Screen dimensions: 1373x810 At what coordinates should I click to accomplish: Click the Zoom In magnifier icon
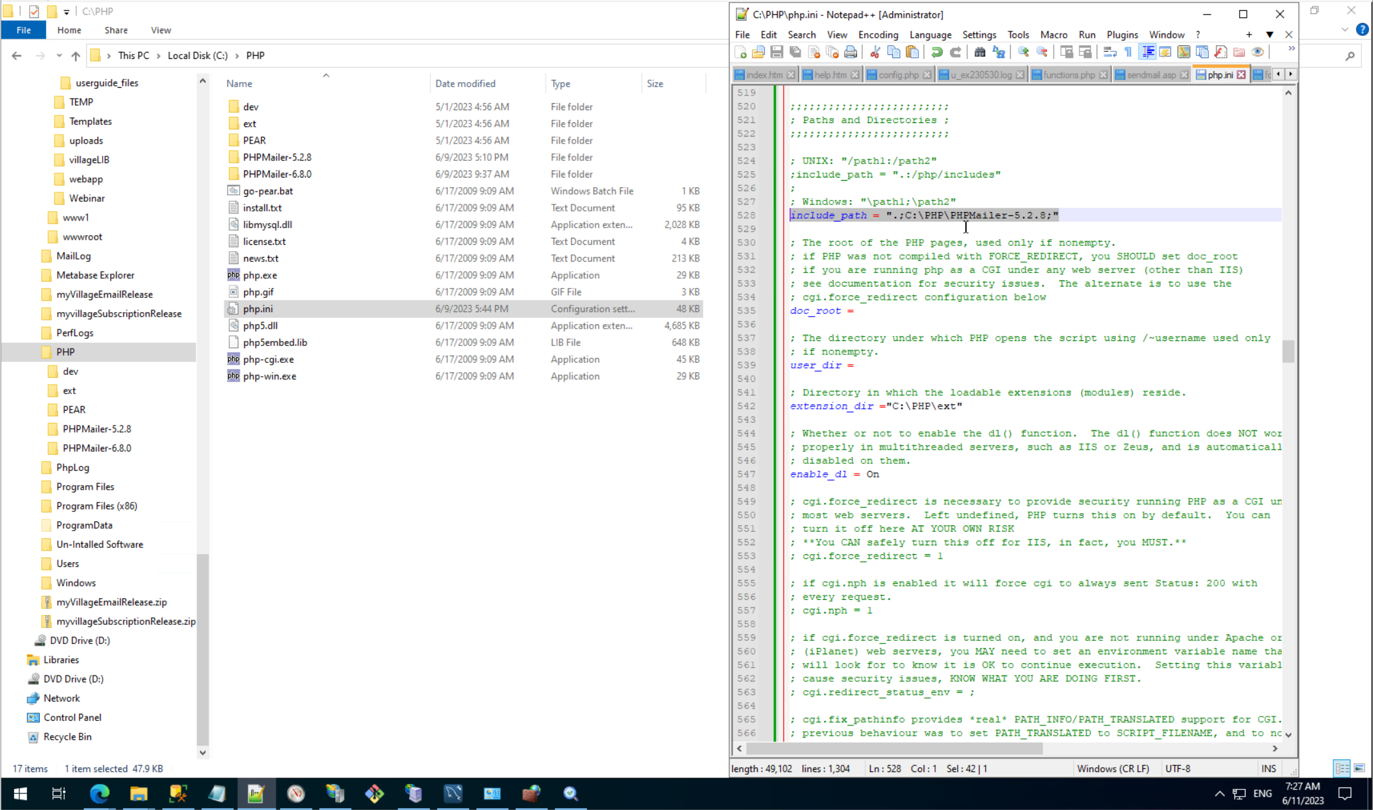point(1023,53)
